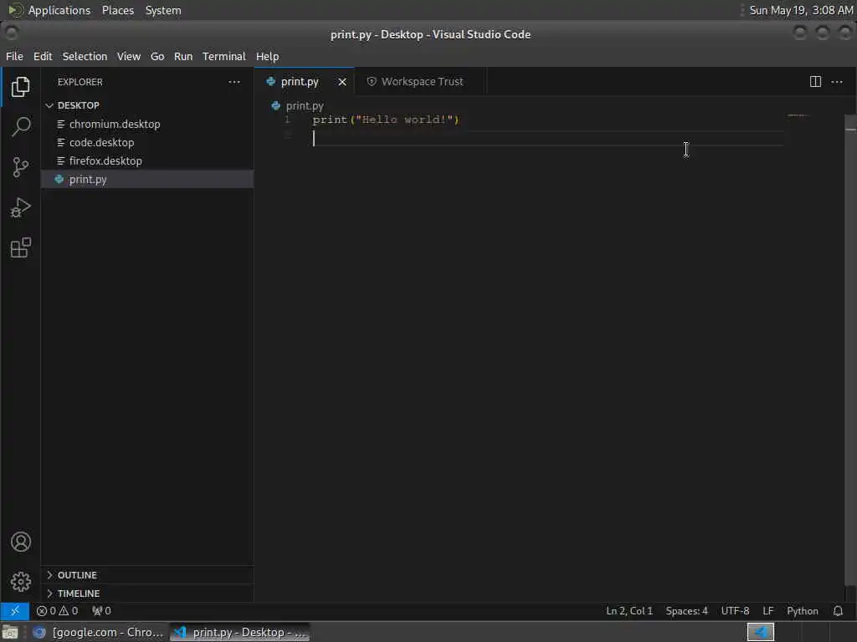Open the Selection menu

pos(85,56)
